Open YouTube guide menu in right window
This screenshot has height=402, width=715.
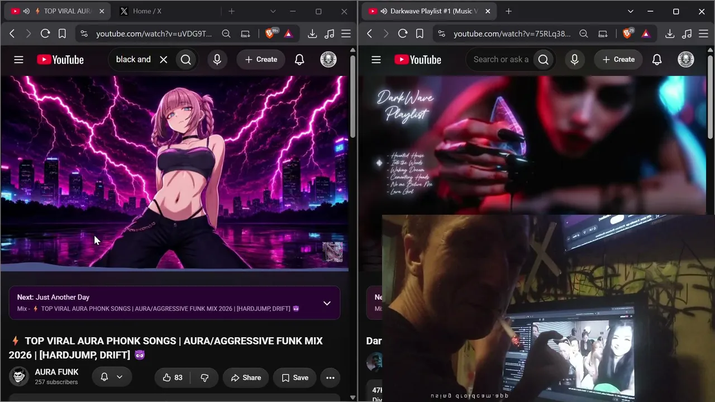pyautogui.click(x=376, y=60)
